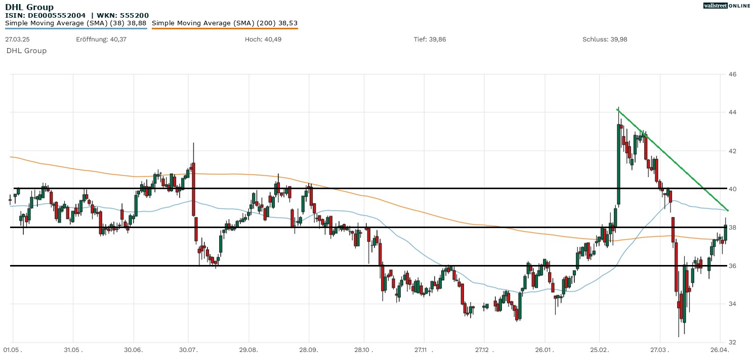The width and height of the screenshot is (754, 353).
Task: Click the 28.10. date axis label
Action: click(363, 349)
